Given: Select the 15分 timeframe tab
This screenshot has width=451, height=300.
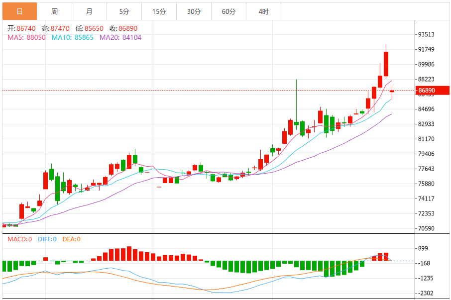Looking at the screenshot, I should [159, 11].
